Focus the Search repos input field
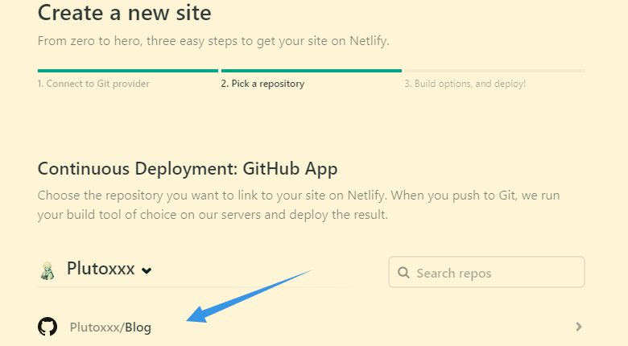The image size is (628, 346). click(x=495, y=273)
